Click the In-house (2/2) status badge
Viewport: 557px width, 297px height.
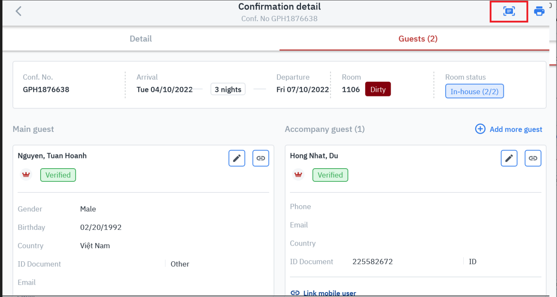point(474,91)
